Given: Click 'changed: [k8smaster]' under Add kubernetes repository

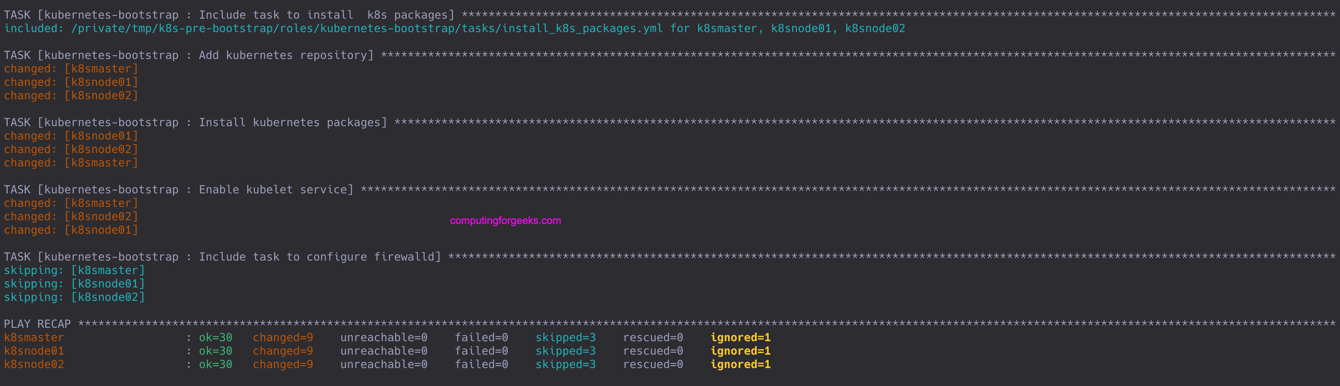Looking at the screenshot, I should pos(71,69).
